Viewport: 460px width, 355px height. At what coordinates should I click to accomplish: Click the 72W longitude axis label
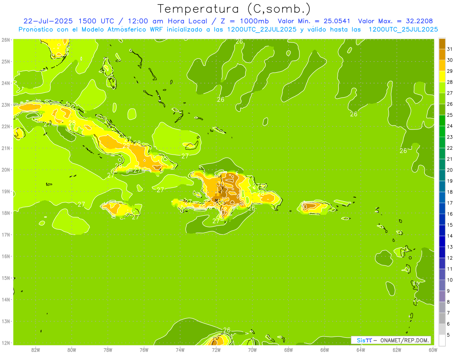[216, 350]
